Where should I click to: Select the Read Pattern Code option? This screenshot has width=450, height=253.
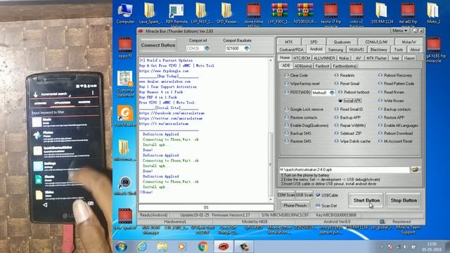coord(396,84)
